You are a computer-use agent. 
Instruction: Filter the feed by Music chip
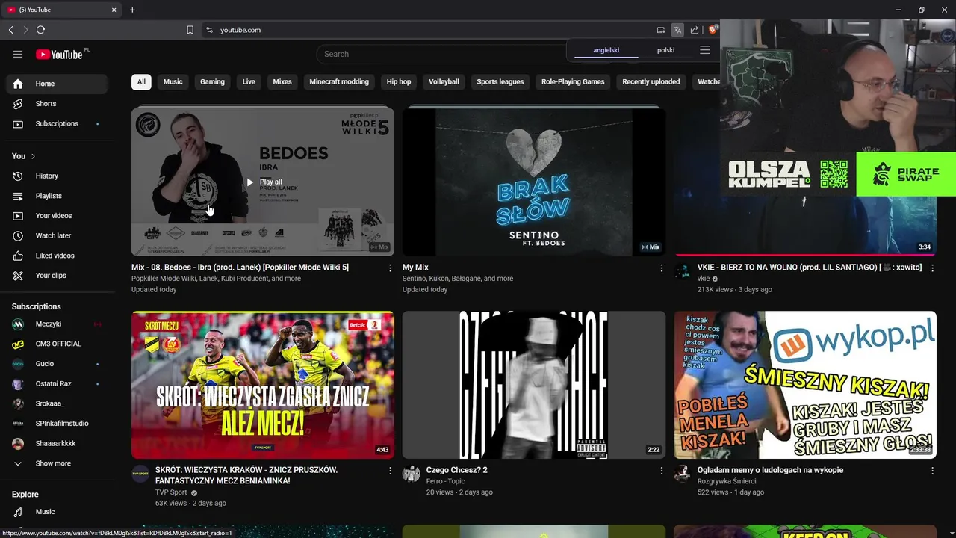[x=173, y=81]
